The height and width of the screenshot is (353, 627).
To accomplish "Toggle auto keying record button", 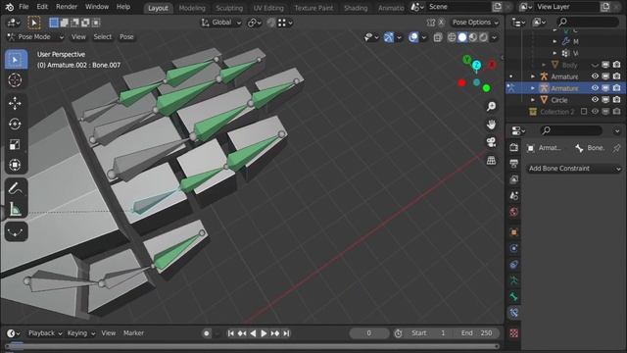I will pyautogui.click(x=207, y=333).
